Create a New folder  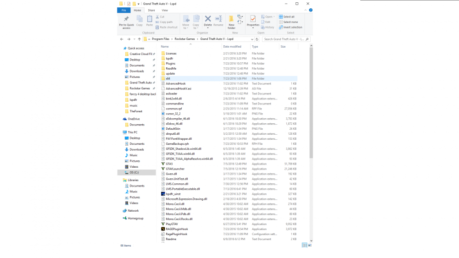(x=231, y=22)
